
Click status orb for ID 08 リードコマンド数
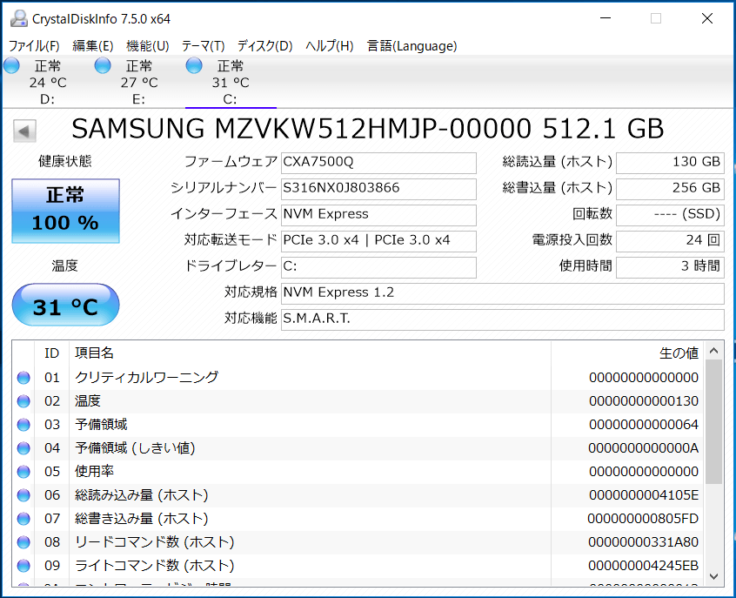click(23, 542)
